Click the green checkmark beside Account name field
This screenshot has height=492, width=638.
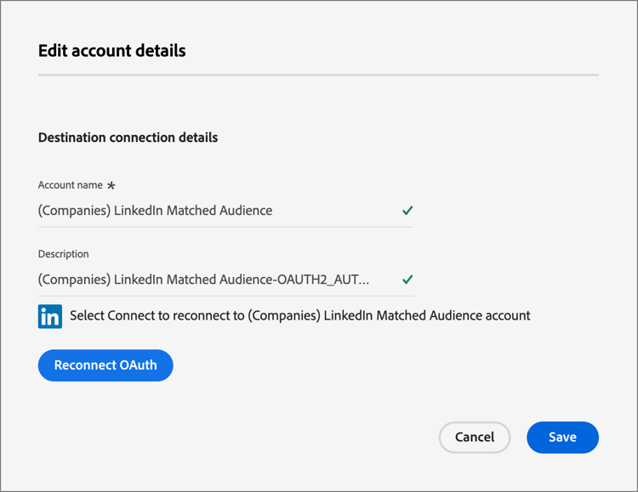point(407,211)
